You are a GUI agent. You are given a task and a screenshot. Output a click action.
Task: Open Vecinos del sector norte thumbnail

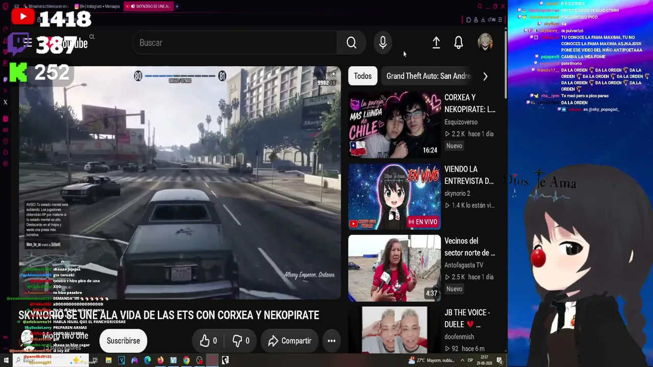394,268
